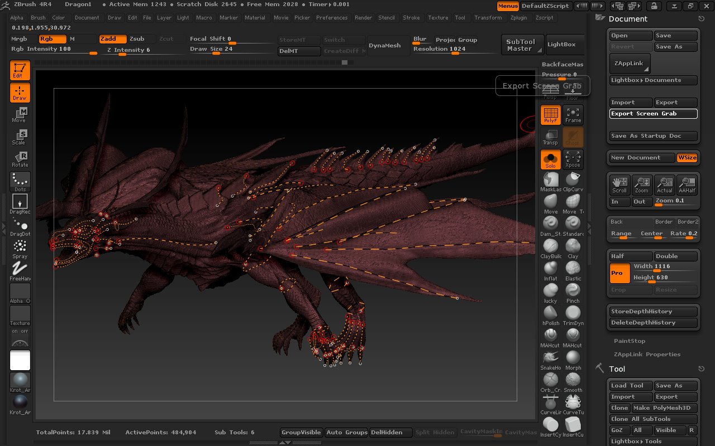Open the Xpose icon
This screenshot has height=446, width=715.
coord(573,159)
